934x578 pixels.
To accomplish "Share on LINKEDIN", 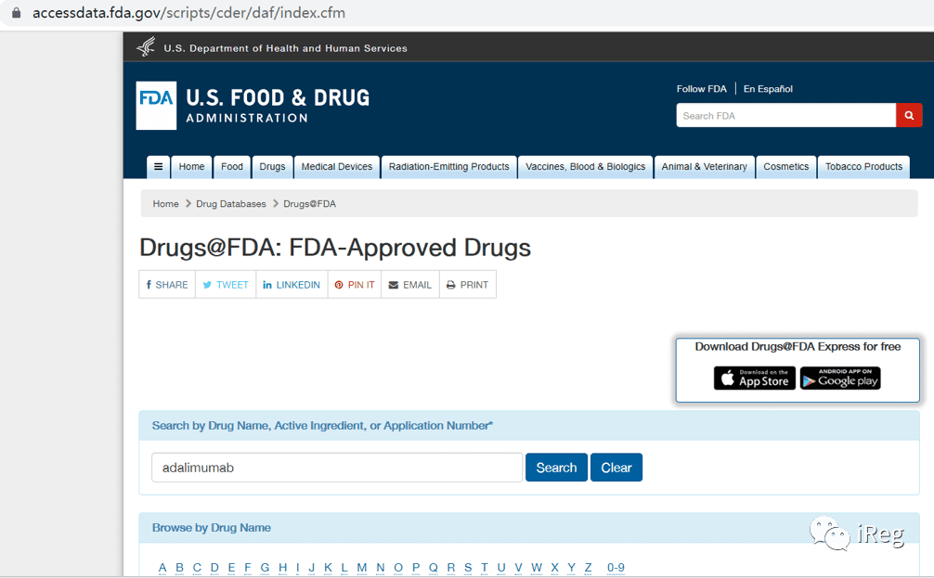I will pyautogui.click(x=292, y=285).
